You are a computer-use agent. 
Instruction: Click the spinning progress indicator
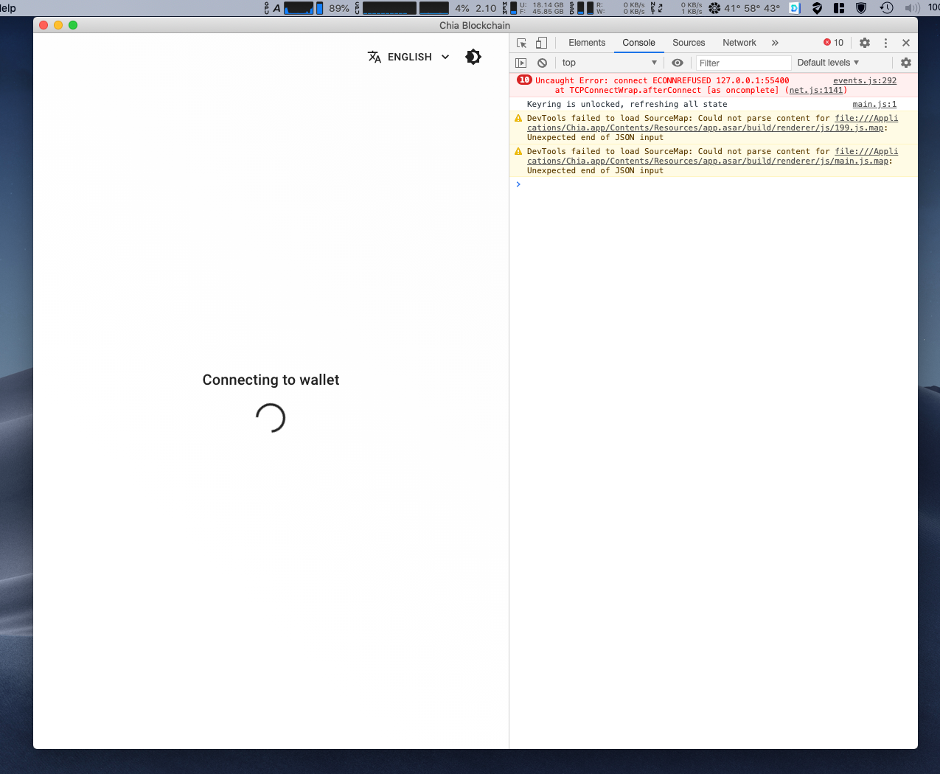(x=270, y=418)
